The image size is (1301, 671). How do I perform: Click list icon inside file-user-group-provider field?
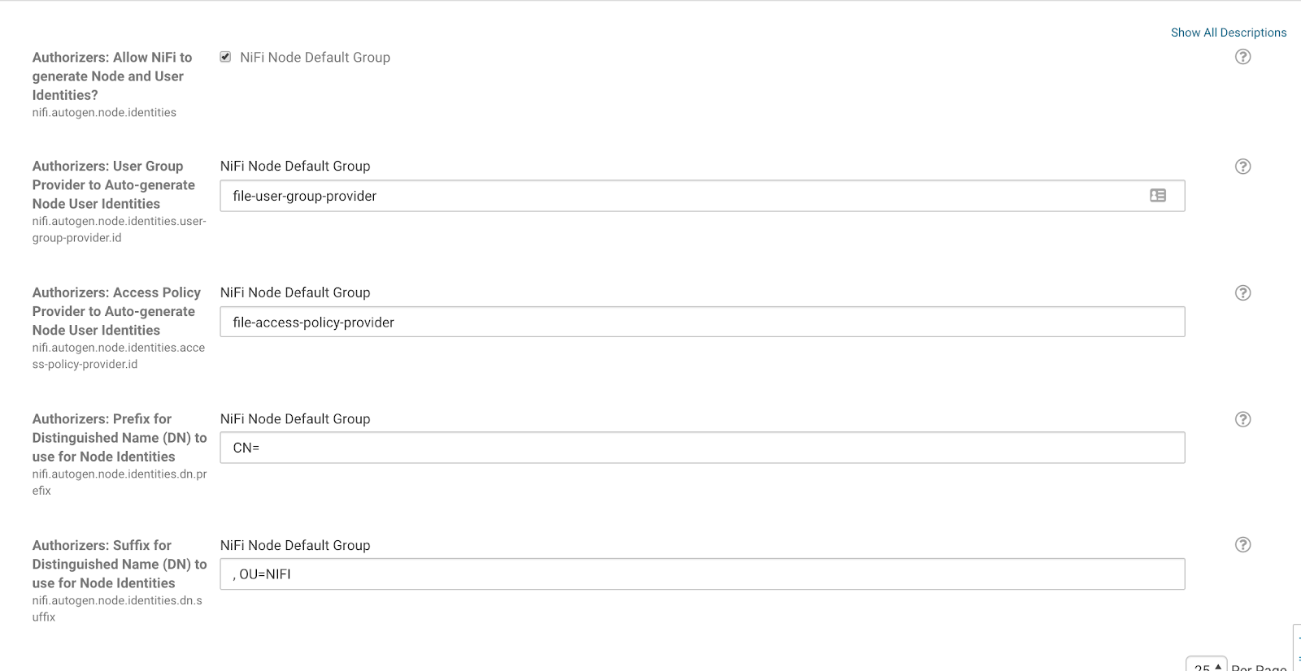coord(1158,196)
